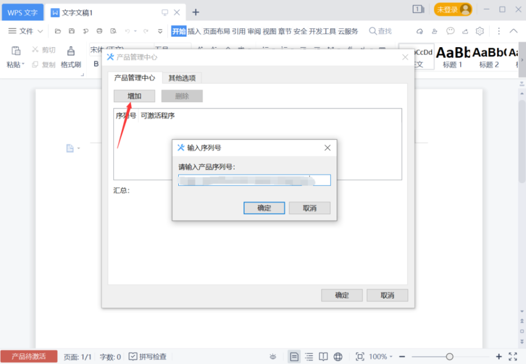Click the share icon in top bar
526x364 pixels.
point(465,31)
